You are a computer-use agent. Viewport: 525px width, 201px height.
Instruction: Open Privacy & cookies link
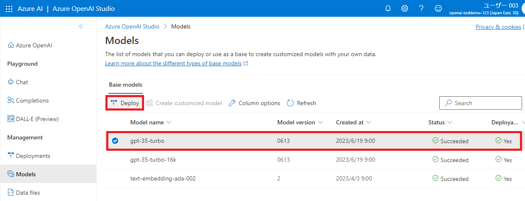coord(499,27)
